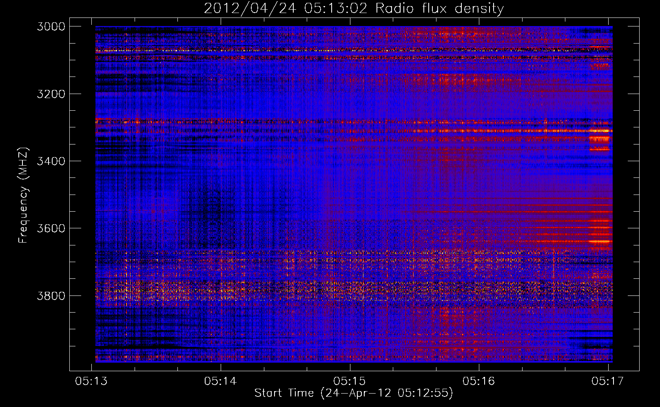Click the 3400 frequency axis label
This screenshot has width=660, height=407.
(51, 161)
